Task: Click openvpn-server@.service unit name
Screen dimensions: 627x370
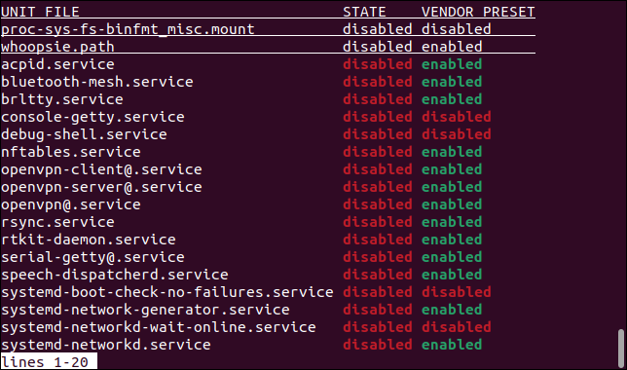Action: click(x=101, y=187)
